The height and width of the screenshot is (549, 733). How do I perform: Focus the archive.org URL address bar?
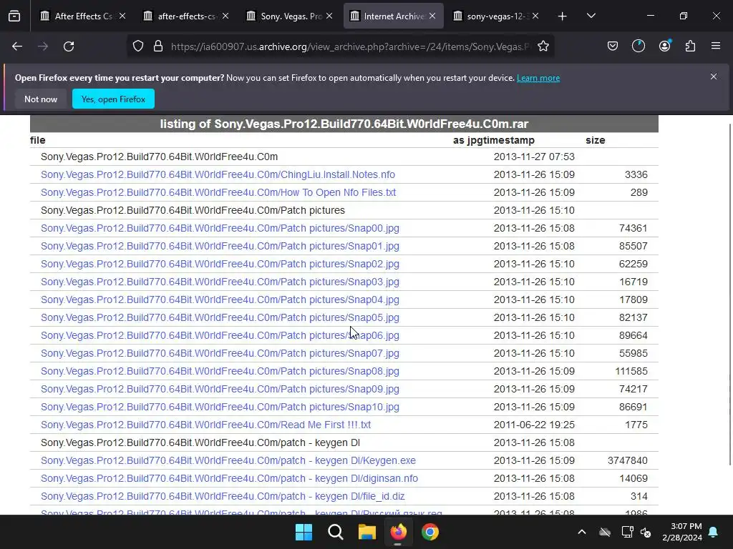[349, 46]
